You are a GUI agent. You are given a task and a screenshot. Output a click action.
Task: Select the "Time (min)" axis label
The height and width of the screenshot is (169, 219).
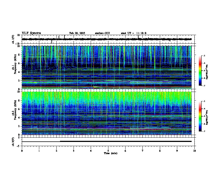(x=111, y=153)
